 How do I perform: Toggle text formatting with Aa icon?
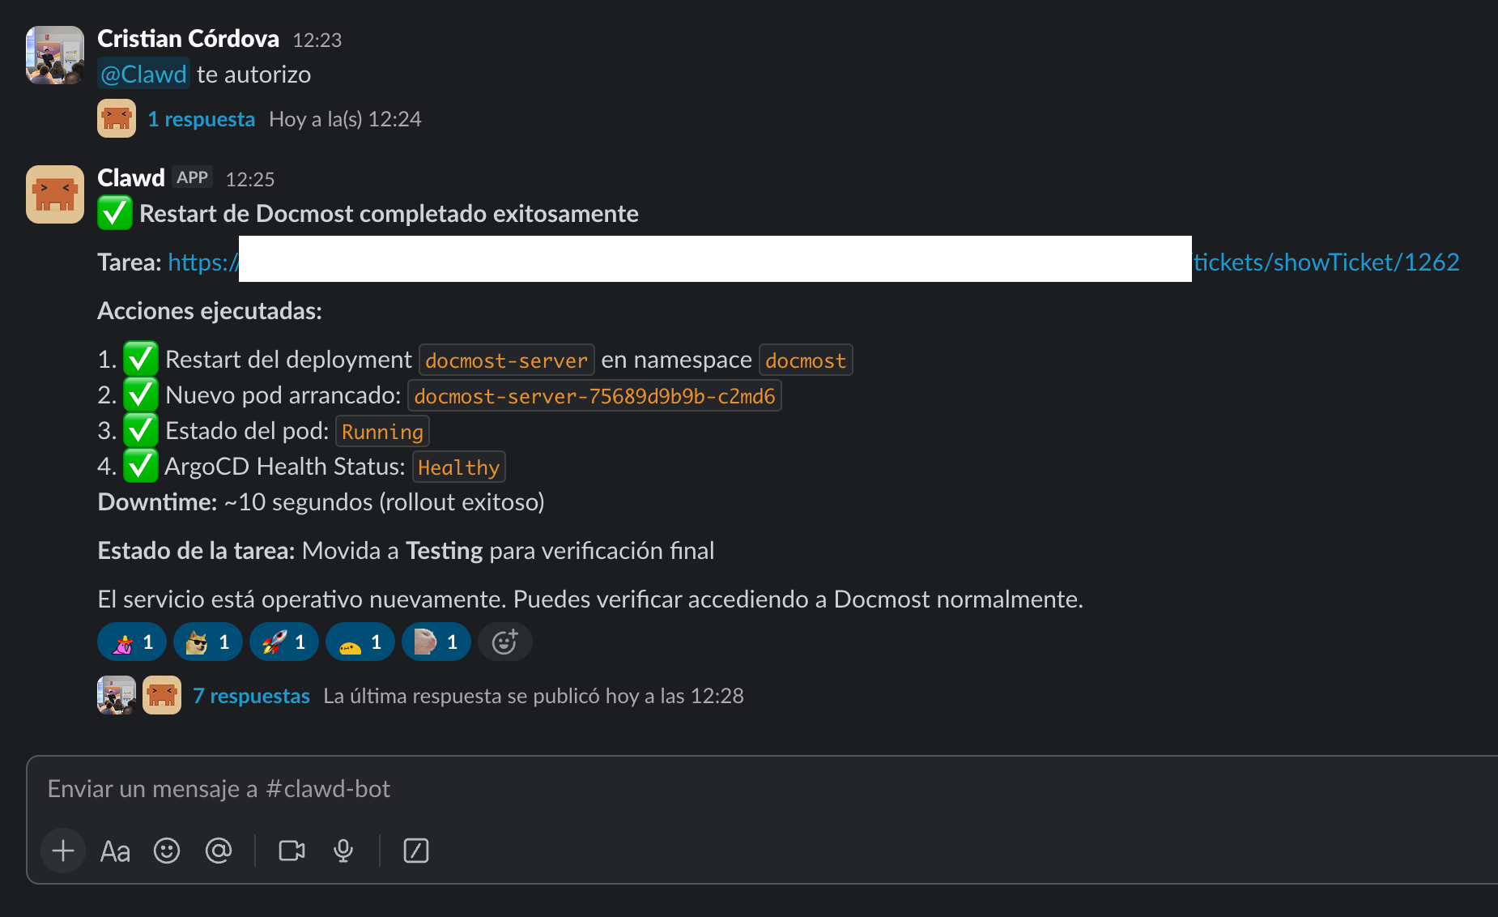click(115, 851)
